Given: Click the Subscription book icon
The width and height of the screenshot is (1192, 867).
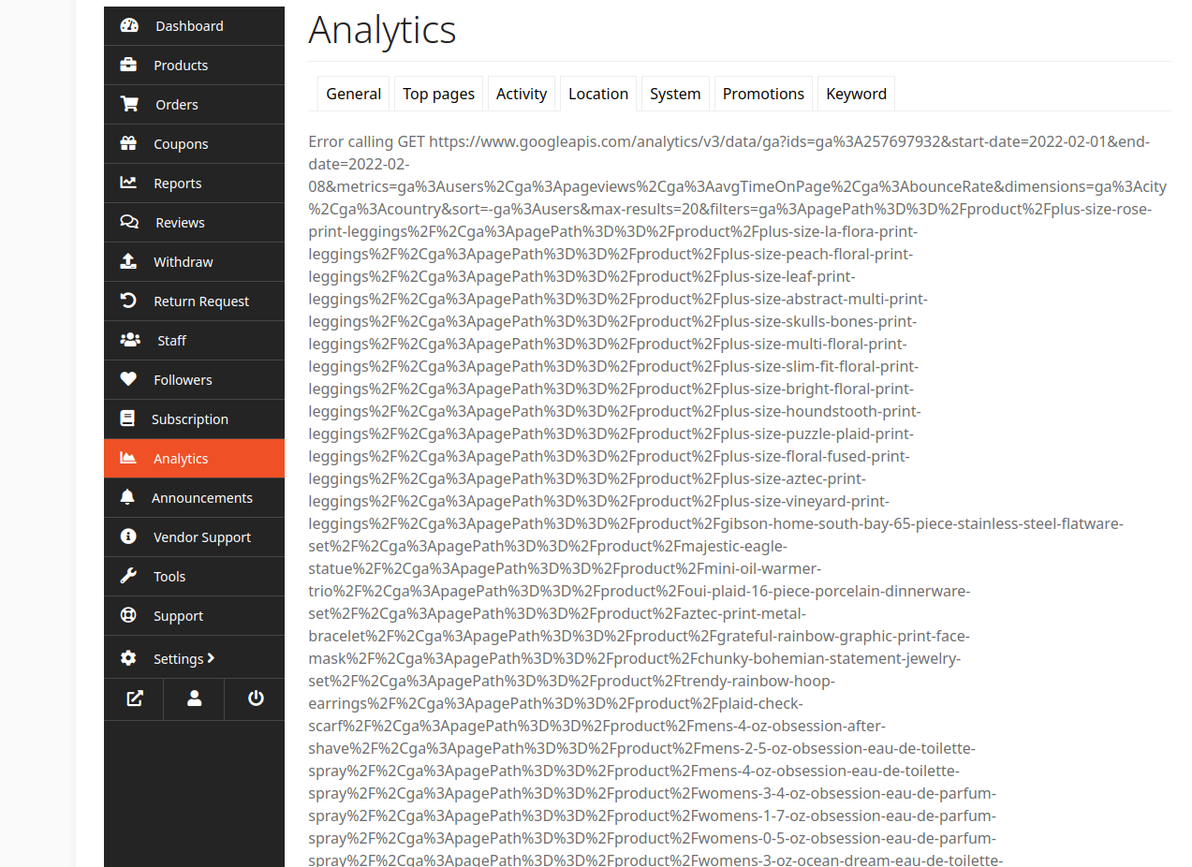Looking at the screenshot, I should (x=127, y=419).
